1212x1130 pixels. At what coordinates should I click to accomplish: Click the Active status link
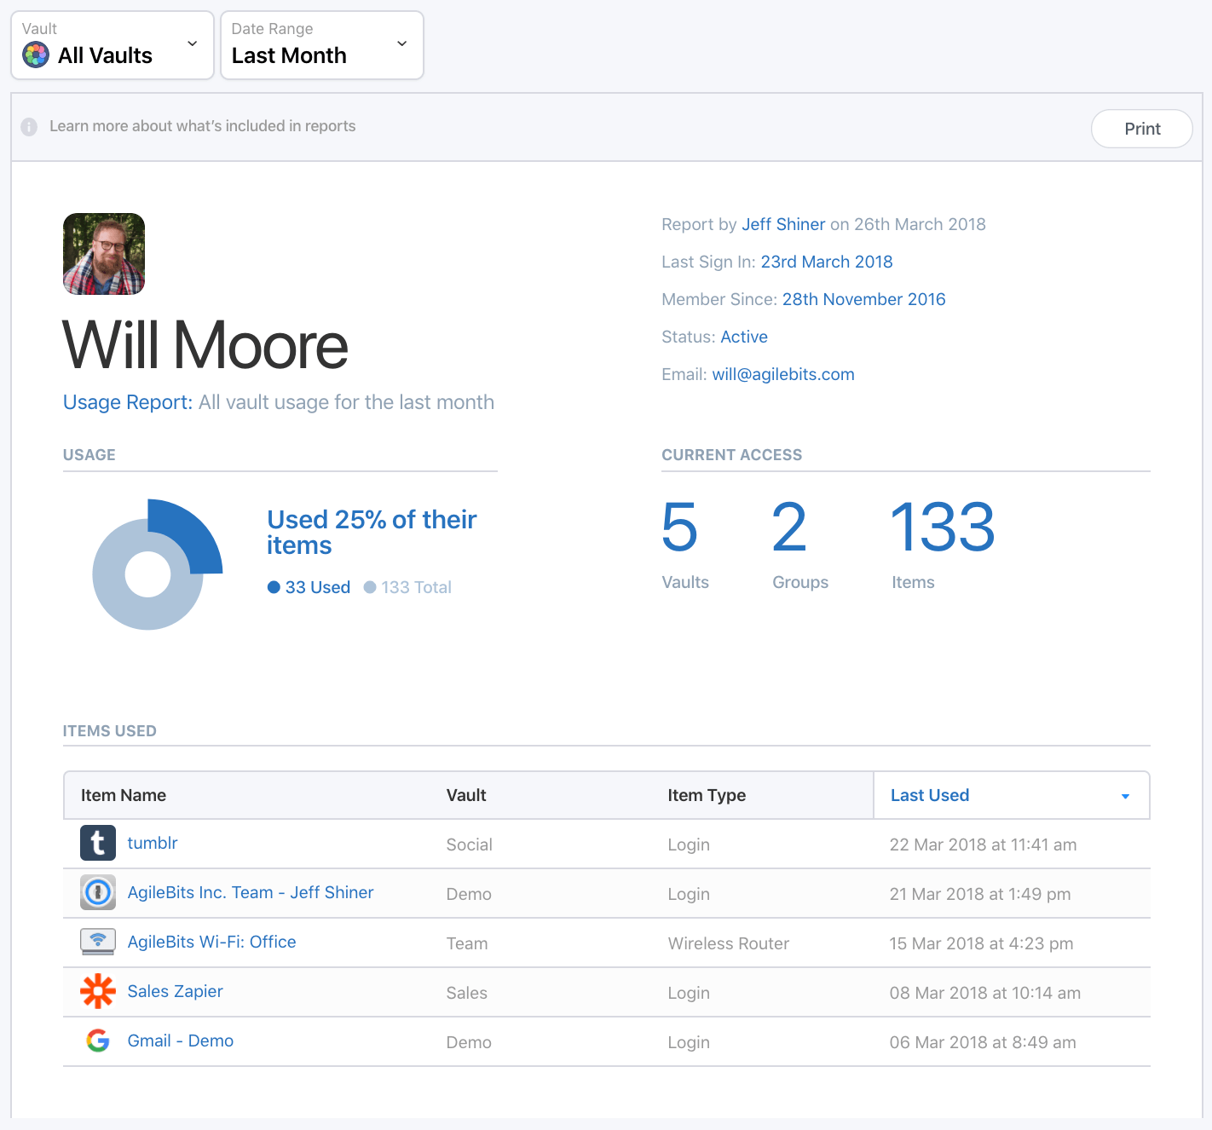click(x=743, y=337)
